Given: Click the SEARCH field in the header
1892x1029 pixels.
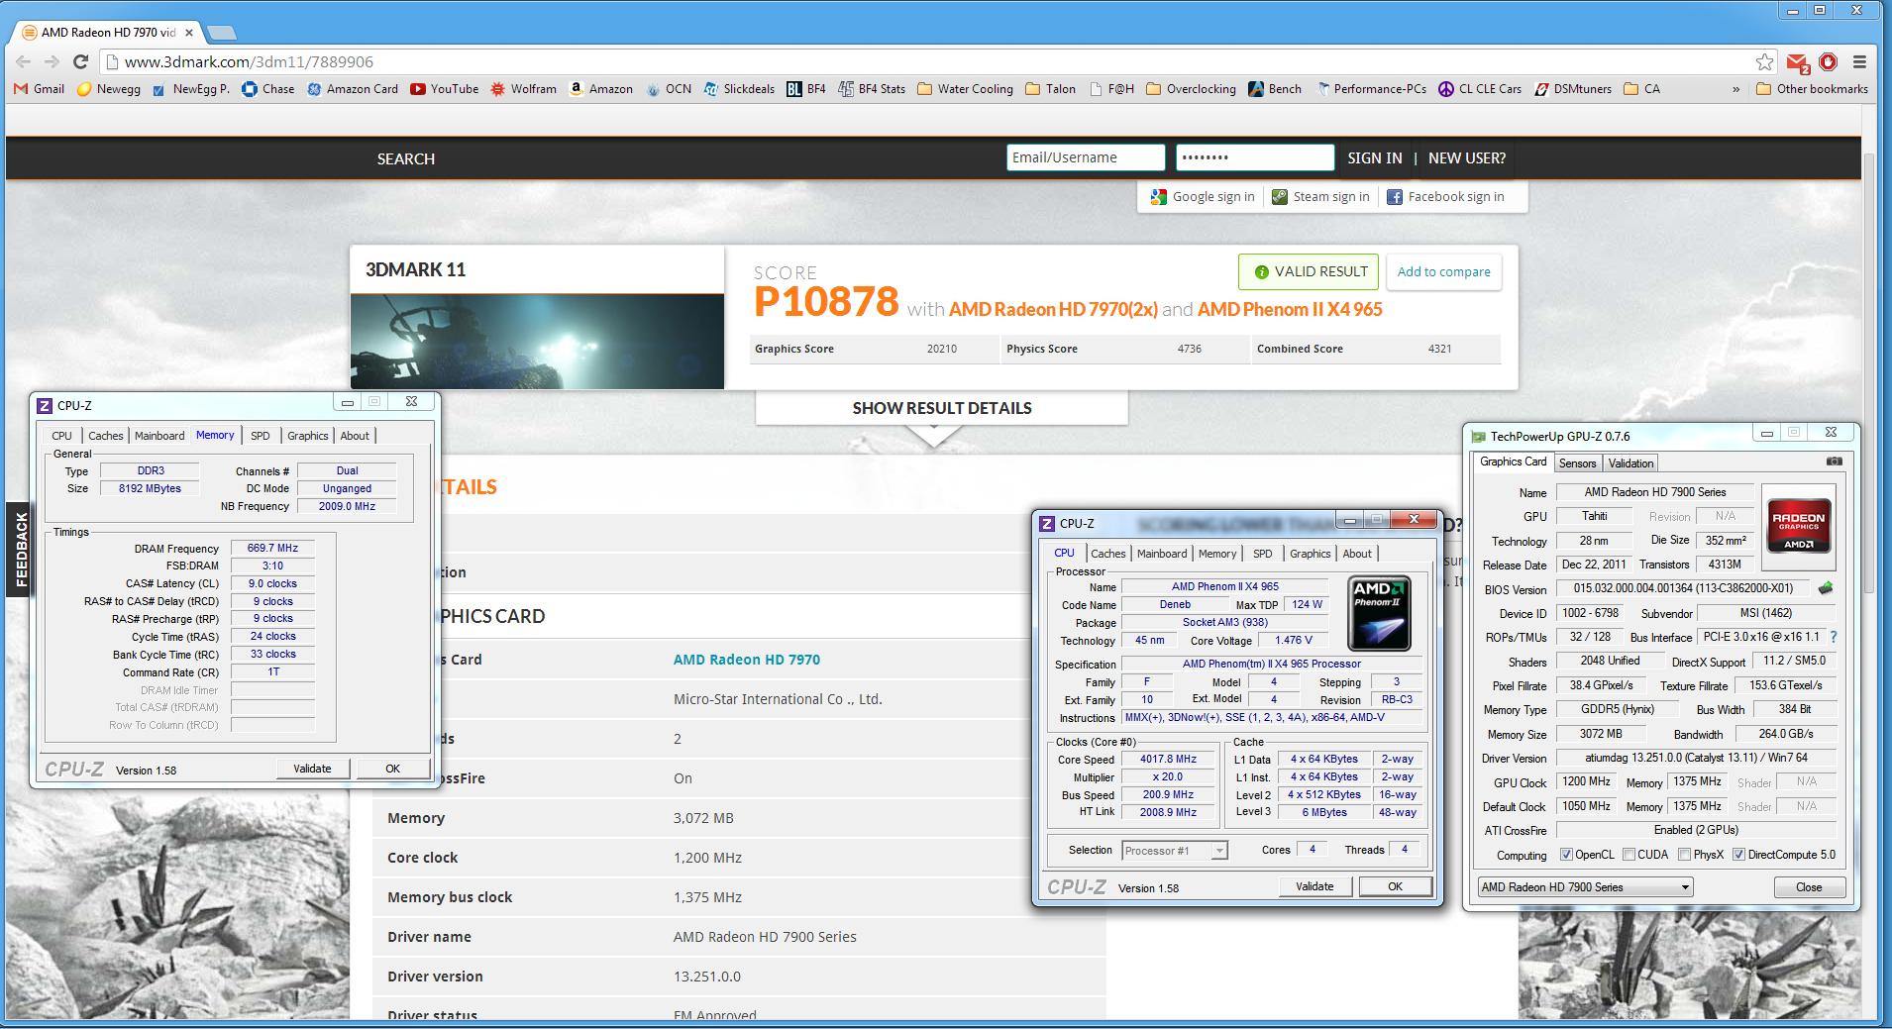Looking at the screenshot, I should click(x=405, y=158).
